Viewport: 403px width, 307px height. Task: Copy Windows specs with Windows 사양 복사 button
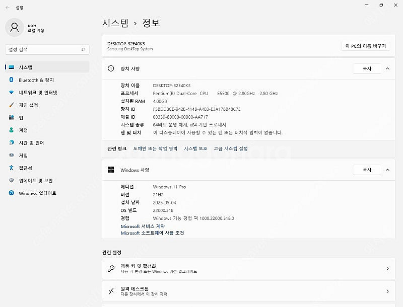(367, 170)
